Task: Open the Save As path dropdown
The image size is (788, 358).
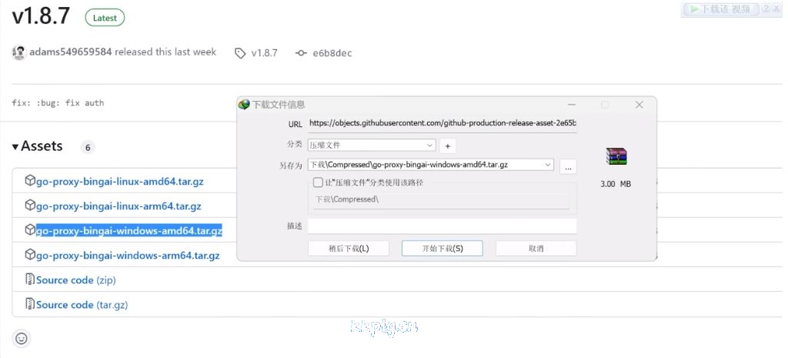Action: point(547,165)
